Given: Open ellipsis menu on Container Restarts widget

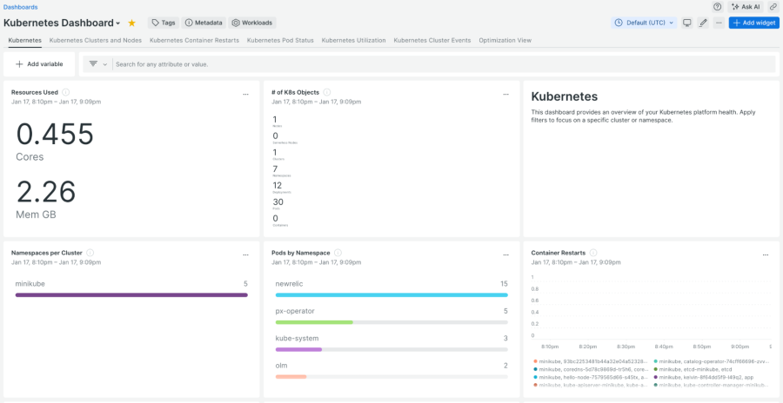Looking at the screenshot, I should coord(766,255).
